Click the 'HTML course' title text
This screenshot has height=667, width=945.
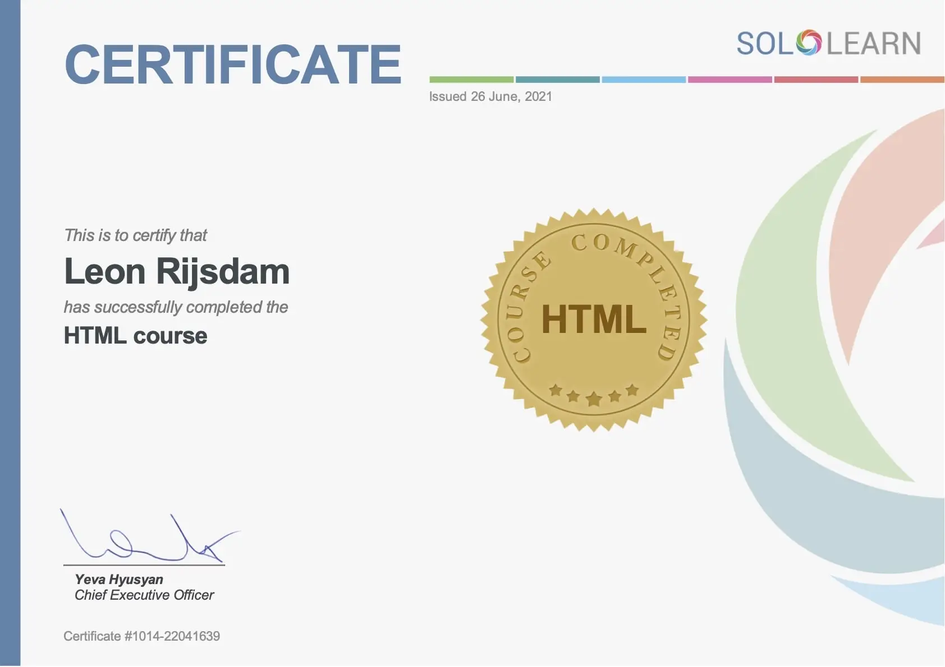(x=135, y=336)
